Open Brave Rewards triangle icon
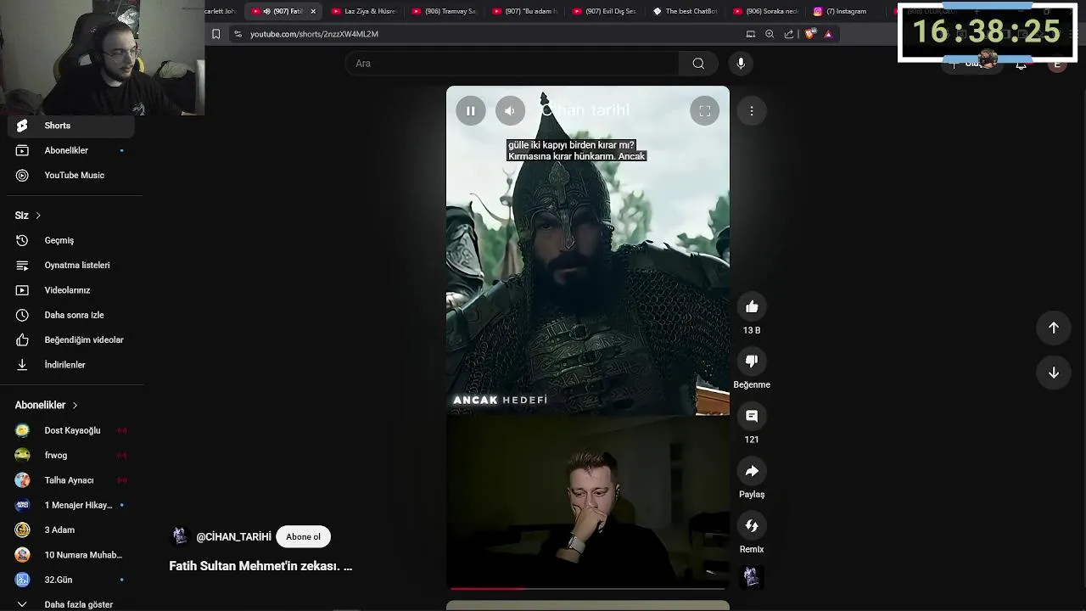 point(828,34)
